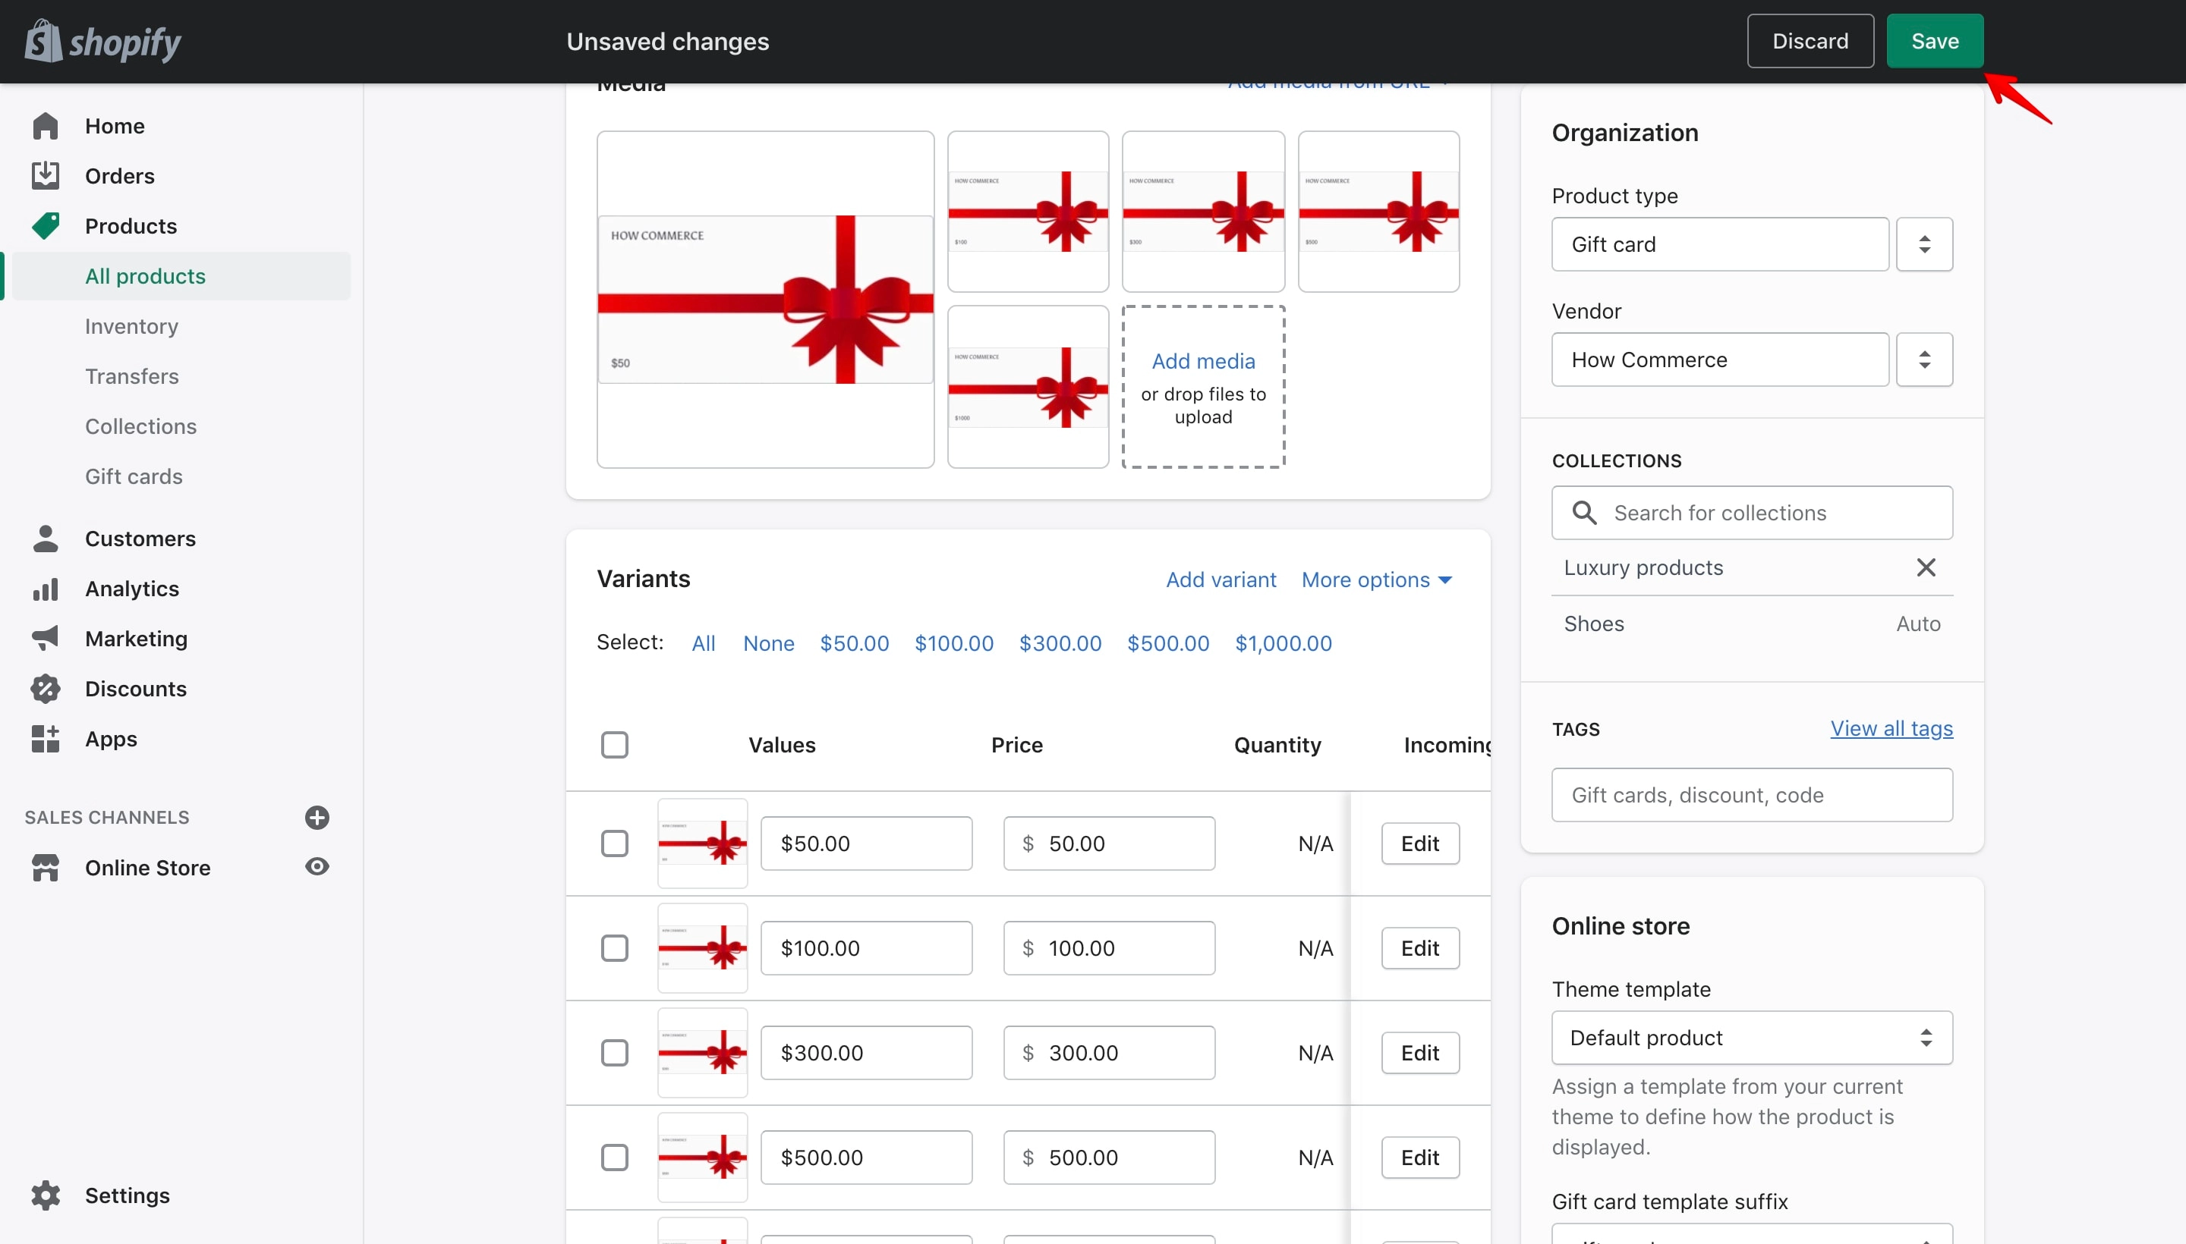Go to Inventory in sidebar
The width and height of the screenshot is (2186, 1244).
[131, 326]
